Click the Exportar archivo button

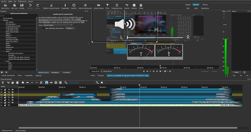point(43,72)
